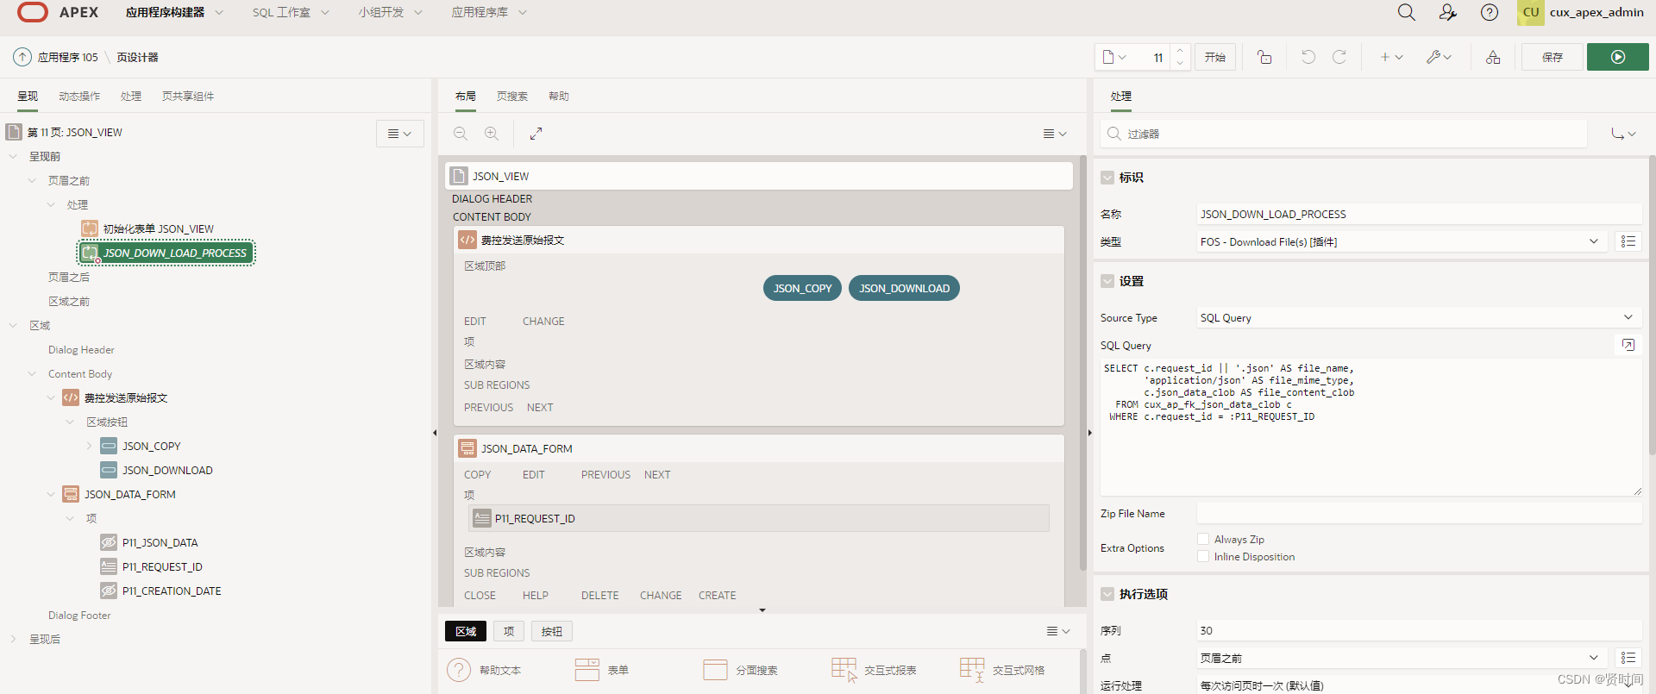Open the list-of-values icon beside 类型 field
The width and height of the screenshot is (1656, 694).
pos(1628,241)
